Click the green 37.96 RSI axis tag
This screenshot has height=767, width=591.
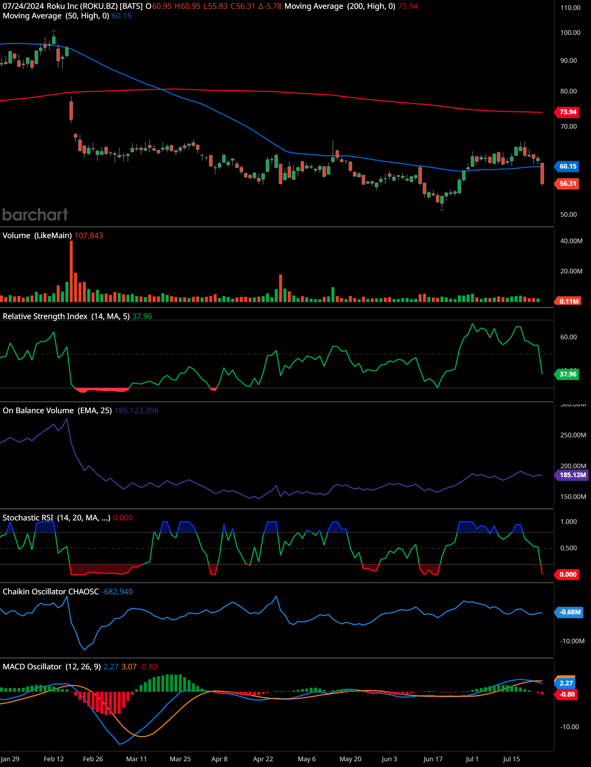pos(567,374)
